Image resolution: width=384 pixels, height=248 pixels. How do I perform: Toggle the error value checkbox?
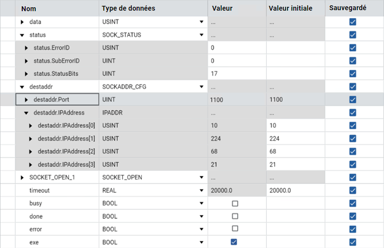[235, 229]
